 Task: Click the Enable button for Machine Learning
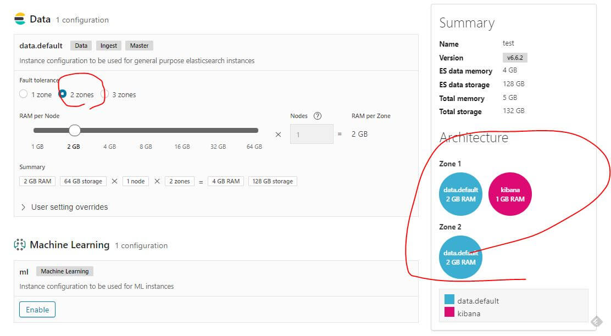tap(37, 310)
